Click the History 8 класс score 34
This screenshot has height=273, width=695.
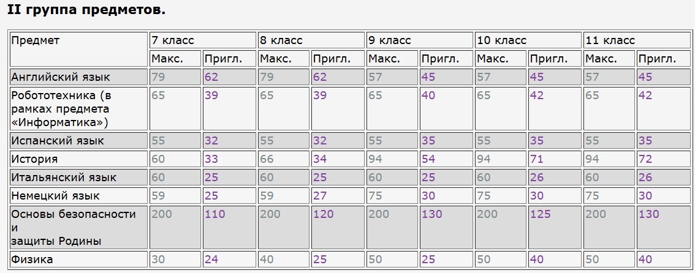[319, 159]
